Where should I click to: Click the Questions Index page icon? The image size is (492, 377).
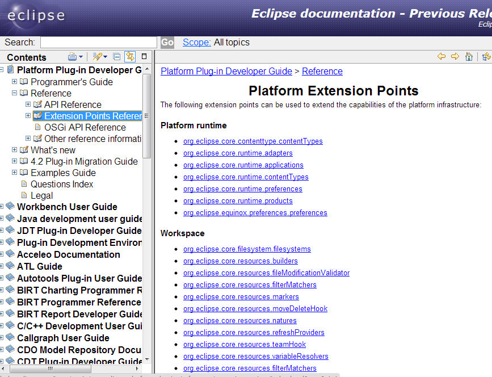[x=24, y=184]
